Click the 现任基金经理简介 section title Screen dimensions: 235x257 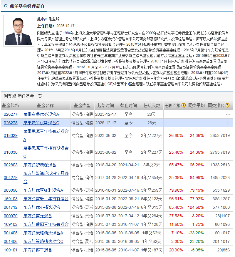(27, 6)
